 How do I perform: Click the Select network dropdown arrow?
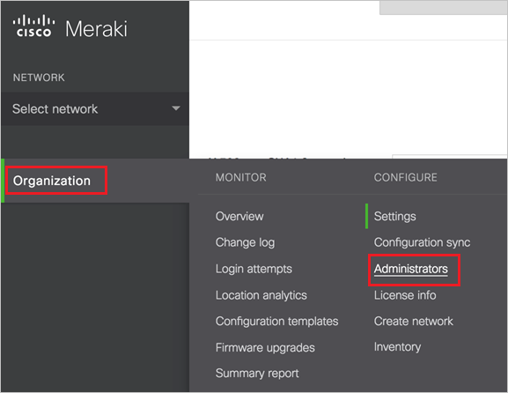coord(176,108)
